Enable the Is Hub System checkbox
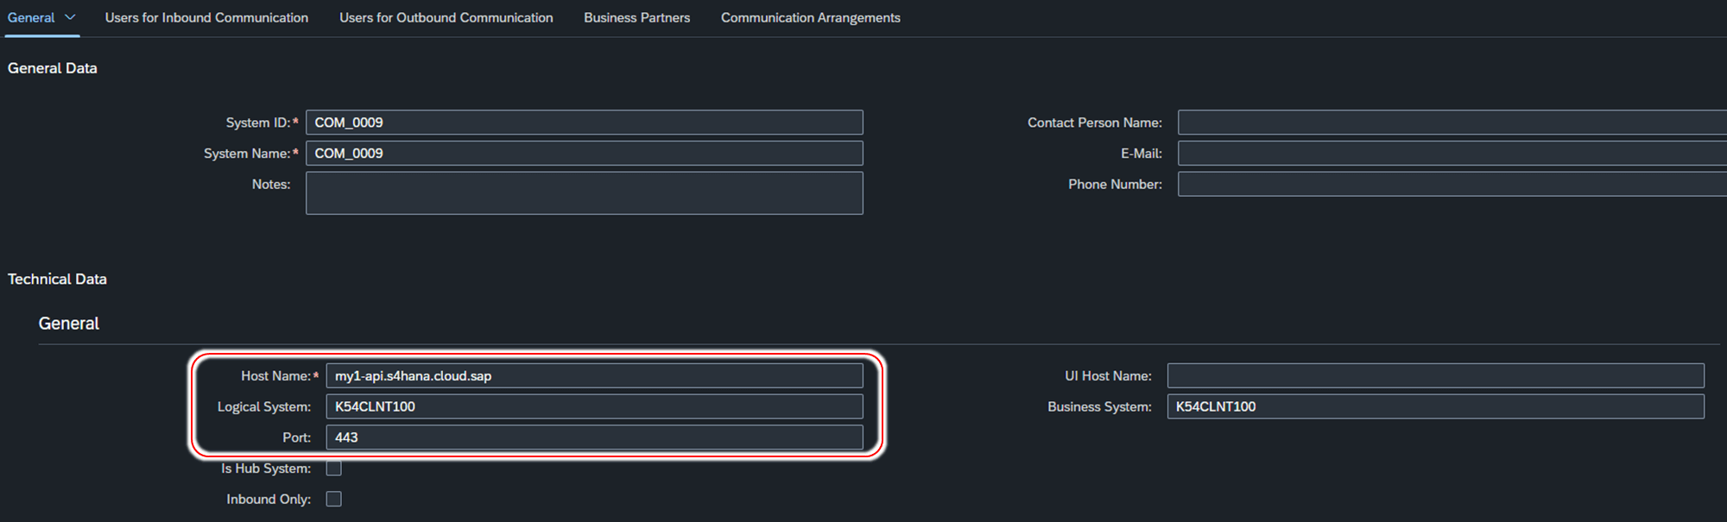The image size is (1727, 522). 334,469
